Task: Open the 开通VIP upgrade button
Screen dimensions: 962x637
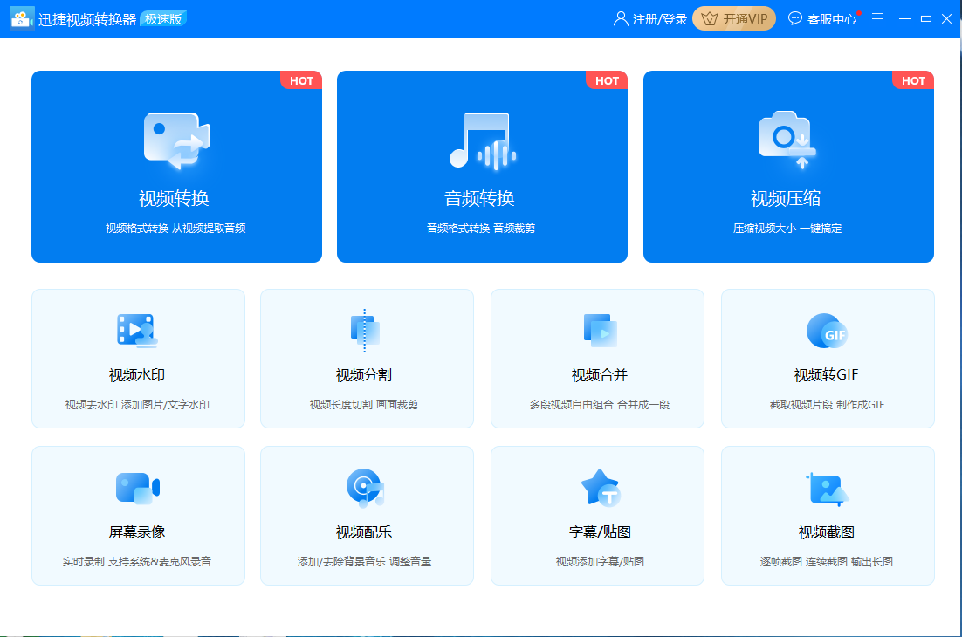Action: (x=734, y=17)
